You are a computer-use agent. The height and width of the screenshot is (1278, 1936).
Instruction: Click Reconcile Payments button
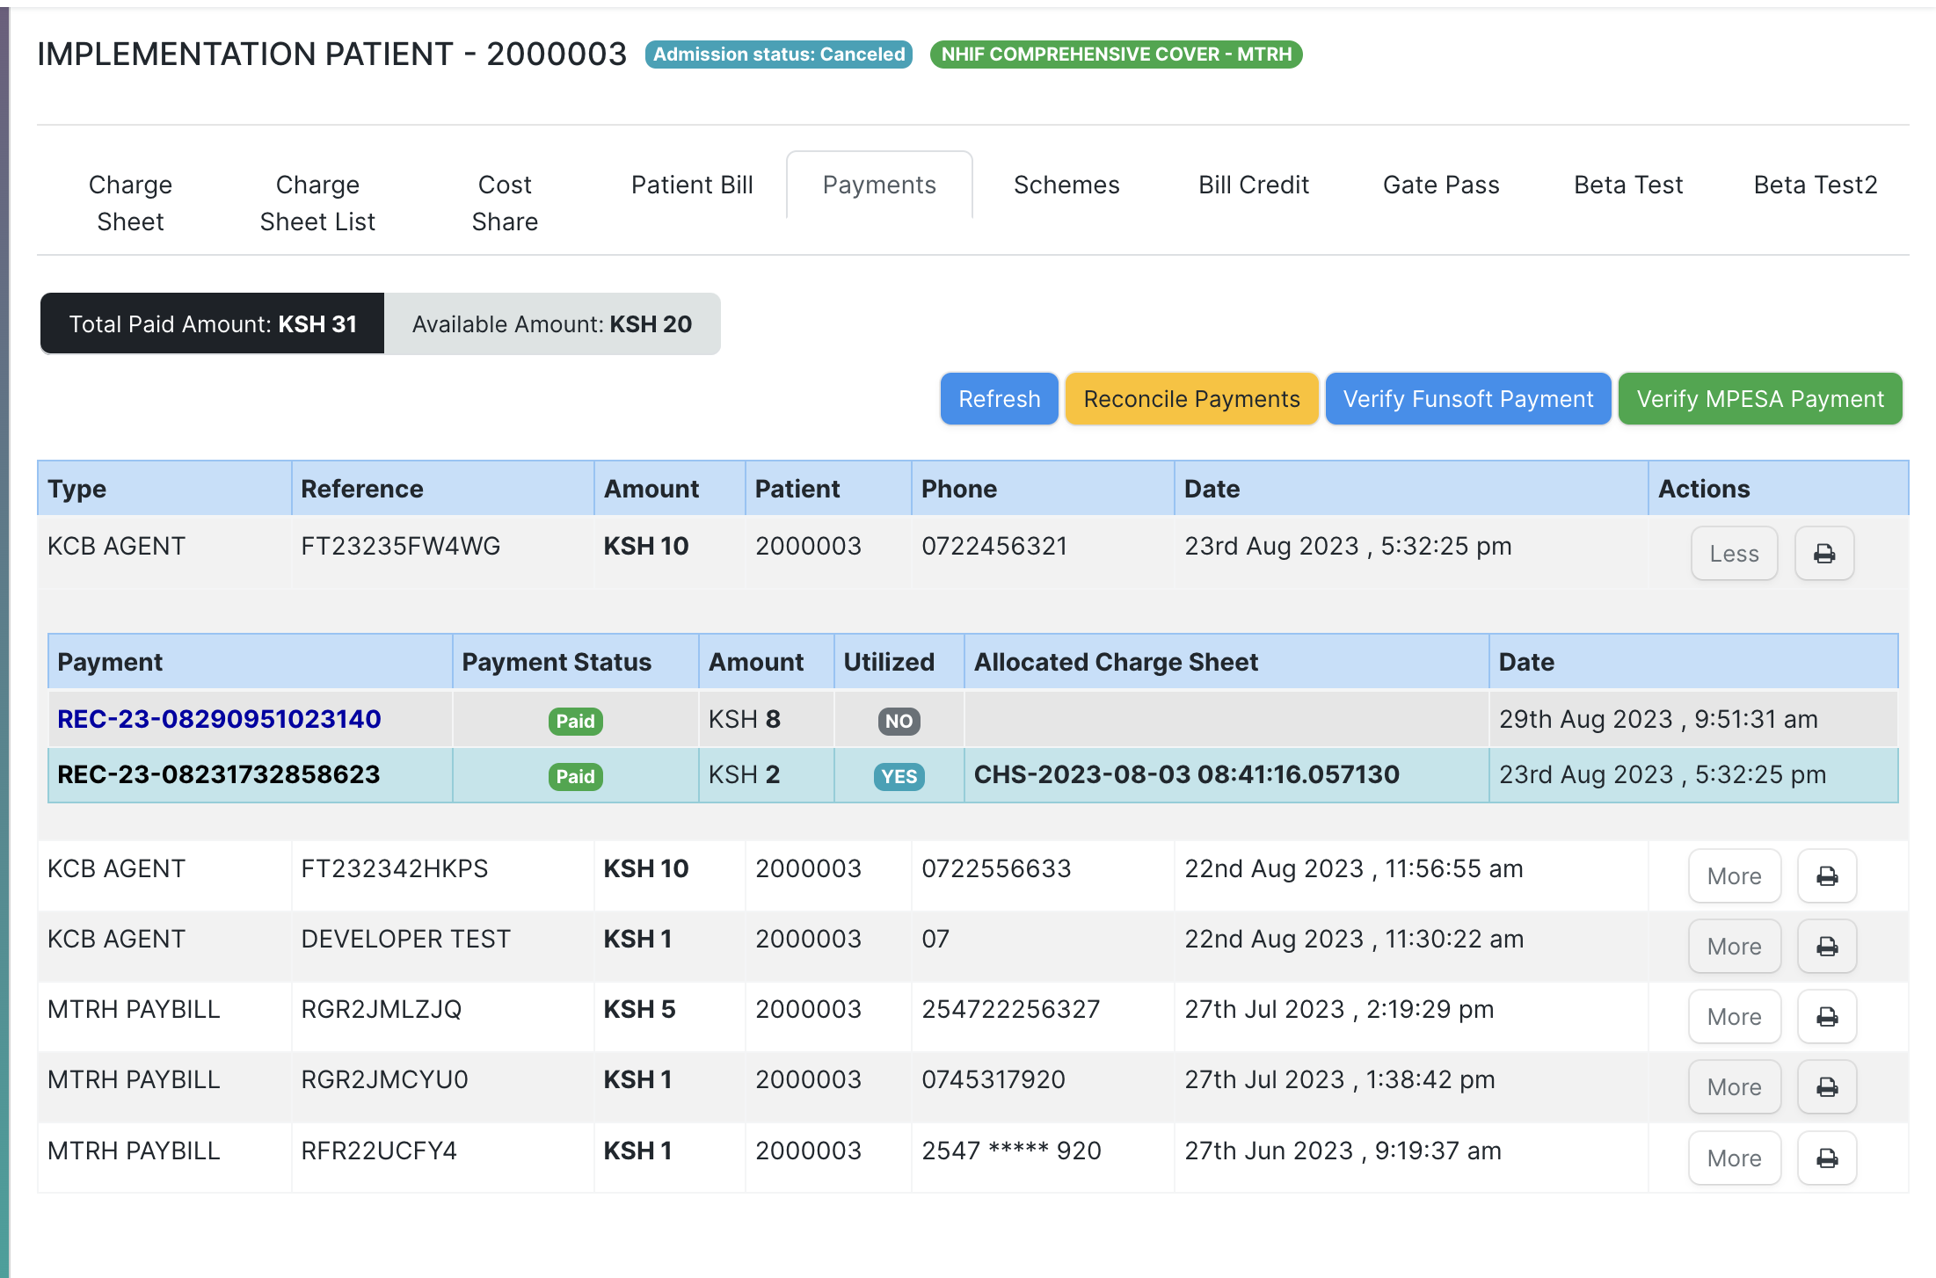pos(1191,399)
